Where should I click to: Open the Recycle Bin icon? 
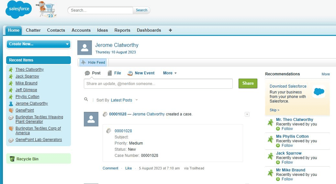[x=12, y=159]
